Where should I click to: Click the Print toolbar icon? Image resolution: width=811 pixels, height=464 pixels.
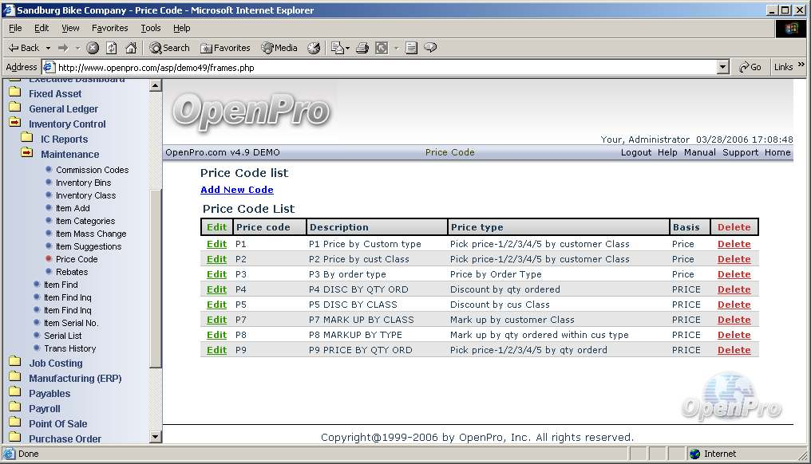point(362,48)
